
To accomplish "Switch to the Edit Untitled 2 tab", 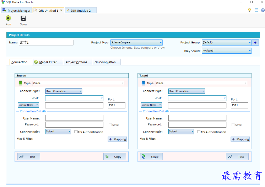I will point(81,10).
